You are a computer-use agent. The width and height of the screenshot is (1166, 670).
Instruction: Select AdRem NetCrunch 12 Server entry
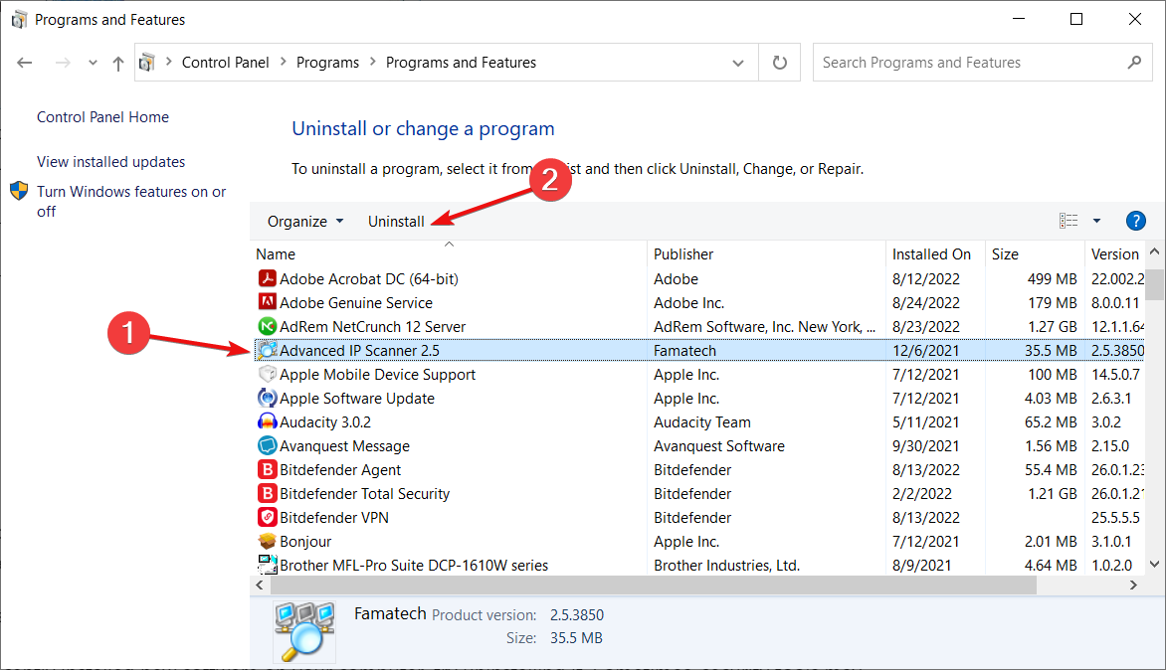[x=699, y=326]
